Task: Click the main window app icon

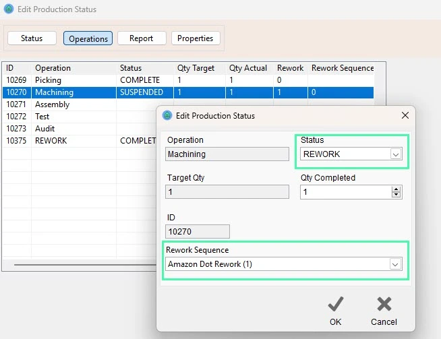Action: [x=8, y=9]
